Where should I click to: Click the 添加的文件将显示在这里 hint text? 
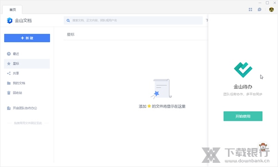pyautogui.click(x=162, y=106)
